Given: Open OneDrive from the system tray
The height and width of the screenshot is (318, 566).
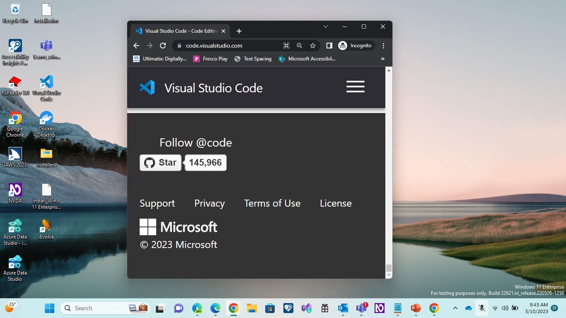Looking at the screenshot, I should [x=469, y=308].
